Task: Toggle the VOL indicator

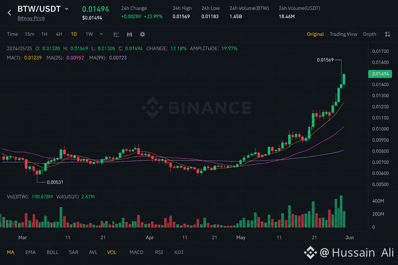Action: [112, 252]
